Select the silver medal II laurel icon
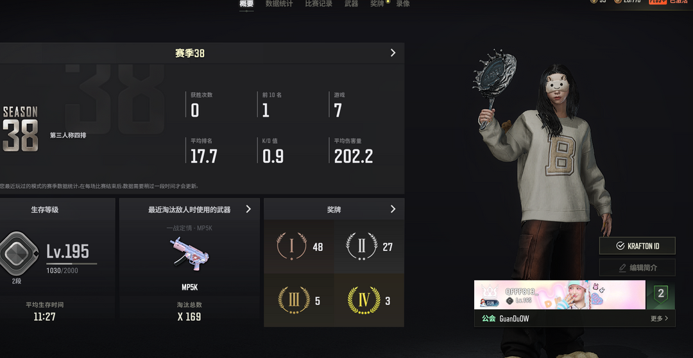Viewport: 693px width, 358px height. (x=361, y=246)
